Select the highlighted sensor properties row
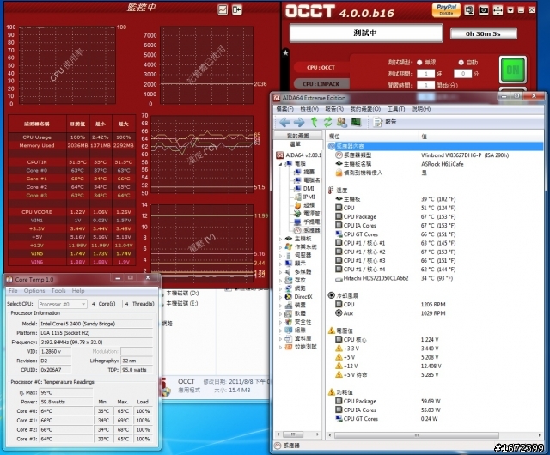 click(x=435, y=146)
